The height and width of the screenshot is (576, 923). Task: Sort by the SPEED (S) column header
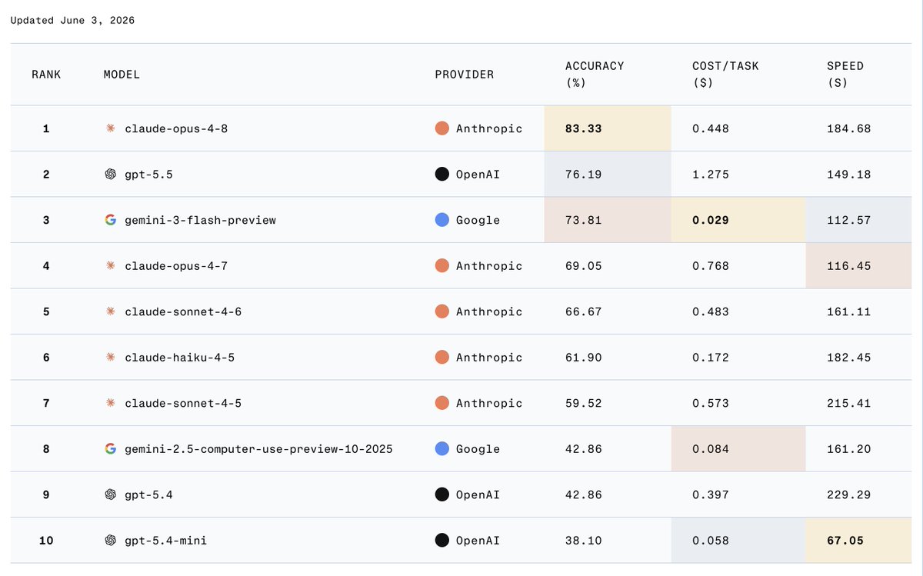[x=845, y=75]
